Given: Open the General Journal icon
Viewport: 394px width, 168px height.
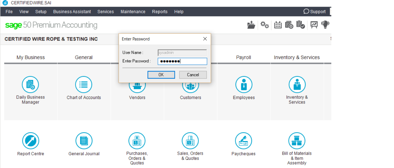Looking at the screenshot, I should (84, 141).
